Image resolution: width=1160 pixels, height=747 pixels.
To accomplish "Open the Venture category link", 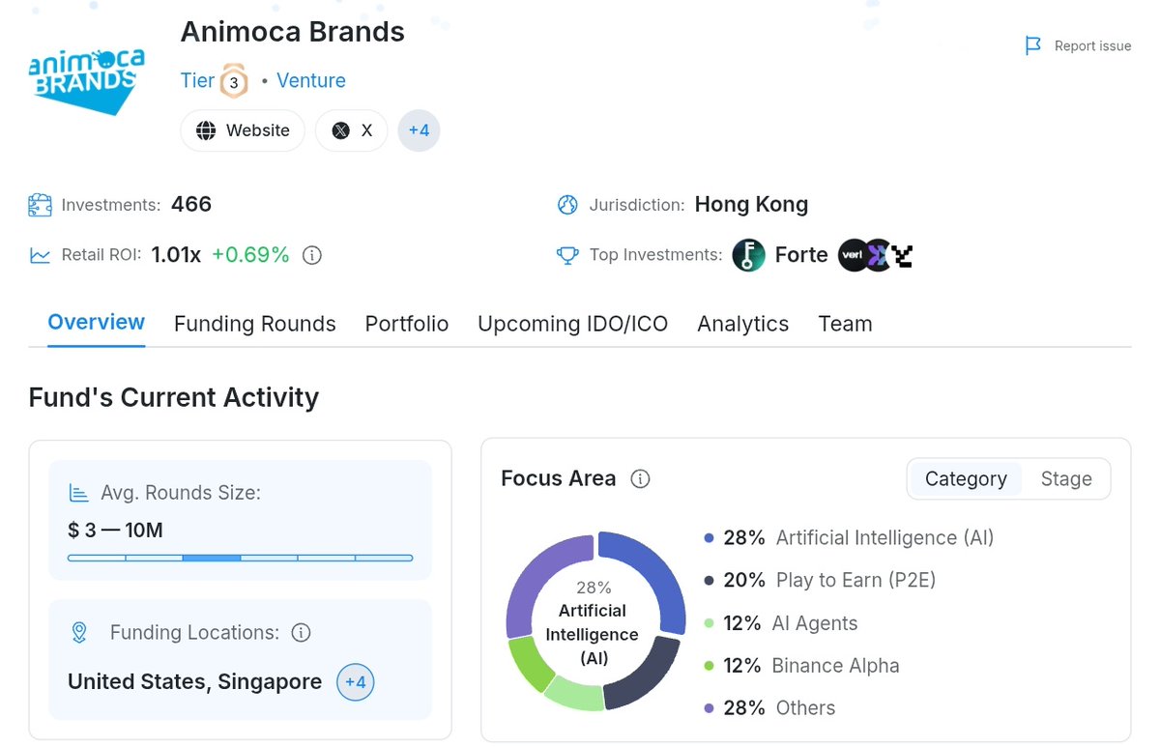I will coord(311,81).
